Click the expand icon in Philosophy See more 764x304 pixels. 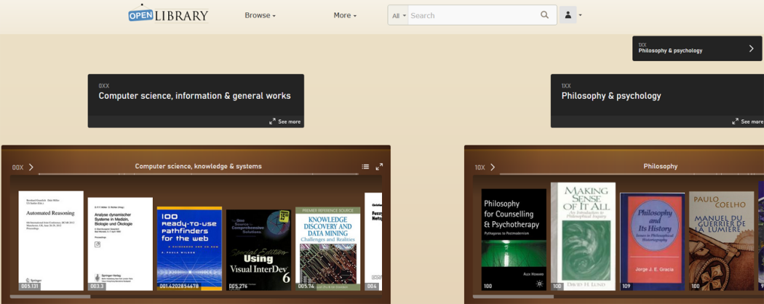[x=735, y=121]
